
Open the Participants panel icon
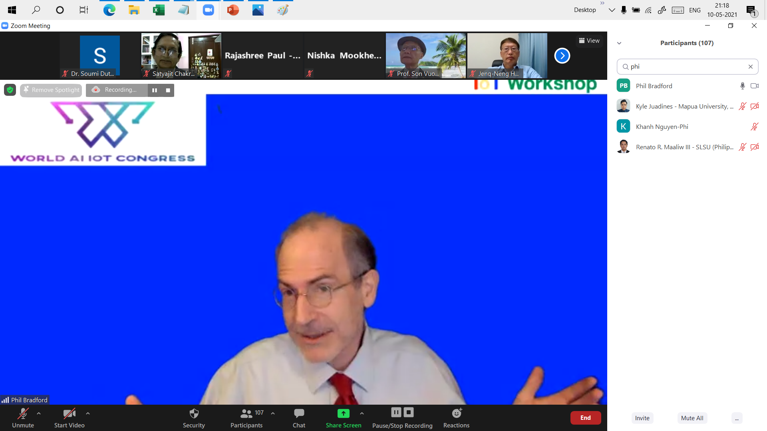[246, 413]
